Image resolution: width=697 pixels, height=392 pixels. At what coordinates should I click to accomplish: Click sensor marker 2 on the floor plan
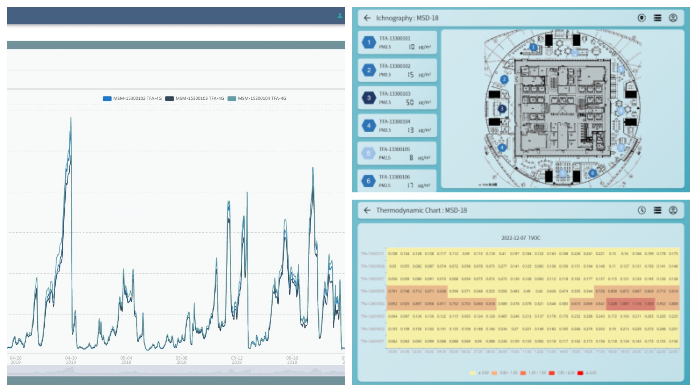point(504,79)
